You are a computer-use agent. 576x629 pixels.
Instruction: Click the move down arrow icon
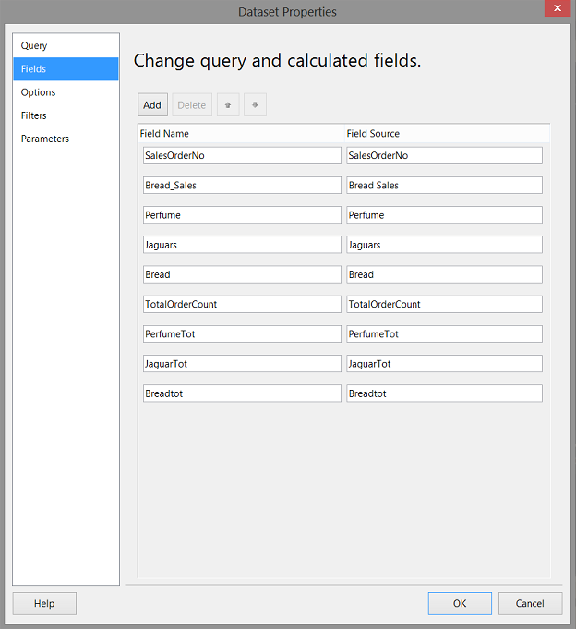[255, 105]
